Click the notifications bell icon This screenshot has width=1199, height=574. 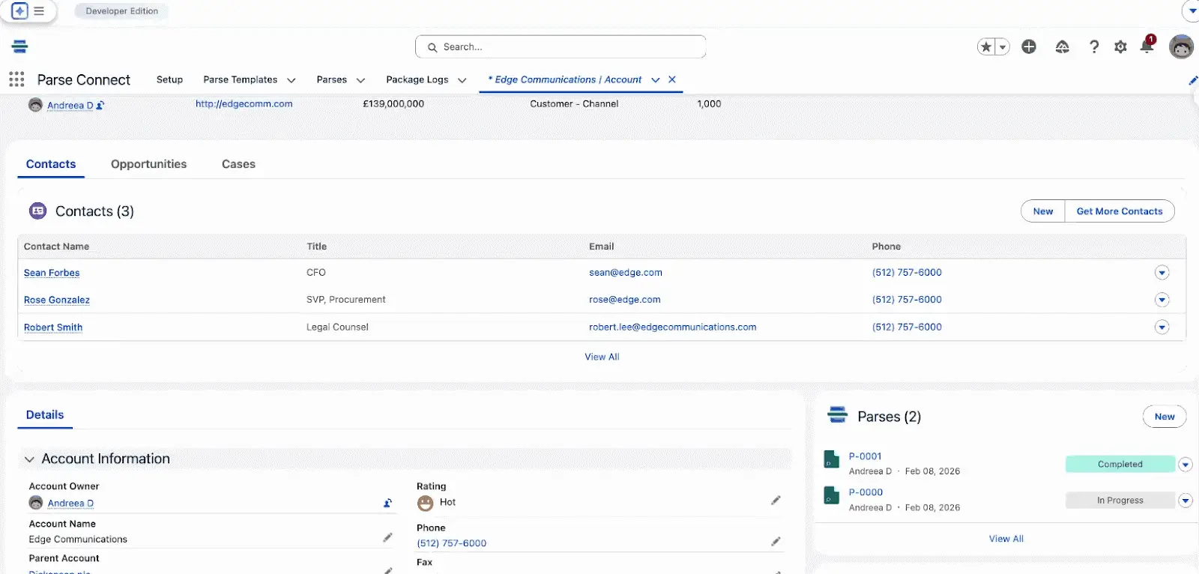(1147, 46)
